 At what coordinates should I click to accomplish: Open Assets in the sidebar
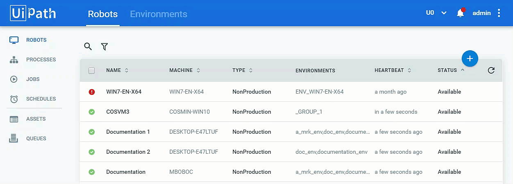(x=36, y=119)
